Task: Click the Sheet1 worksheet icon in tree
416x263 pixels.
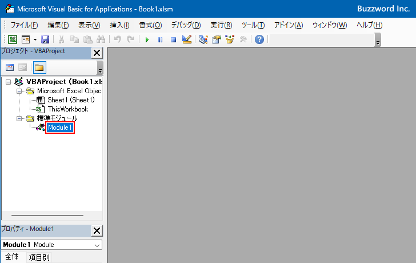Action: click(41, 100)
